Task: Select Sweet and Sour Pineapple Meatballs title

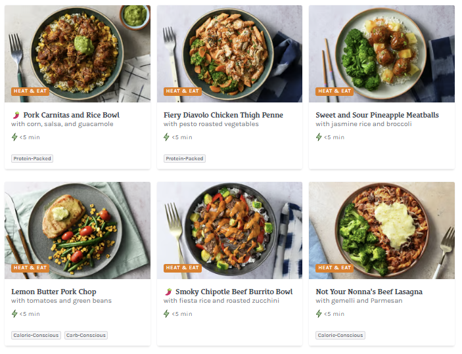Action: pyautogui.click(x=377, y=115)
